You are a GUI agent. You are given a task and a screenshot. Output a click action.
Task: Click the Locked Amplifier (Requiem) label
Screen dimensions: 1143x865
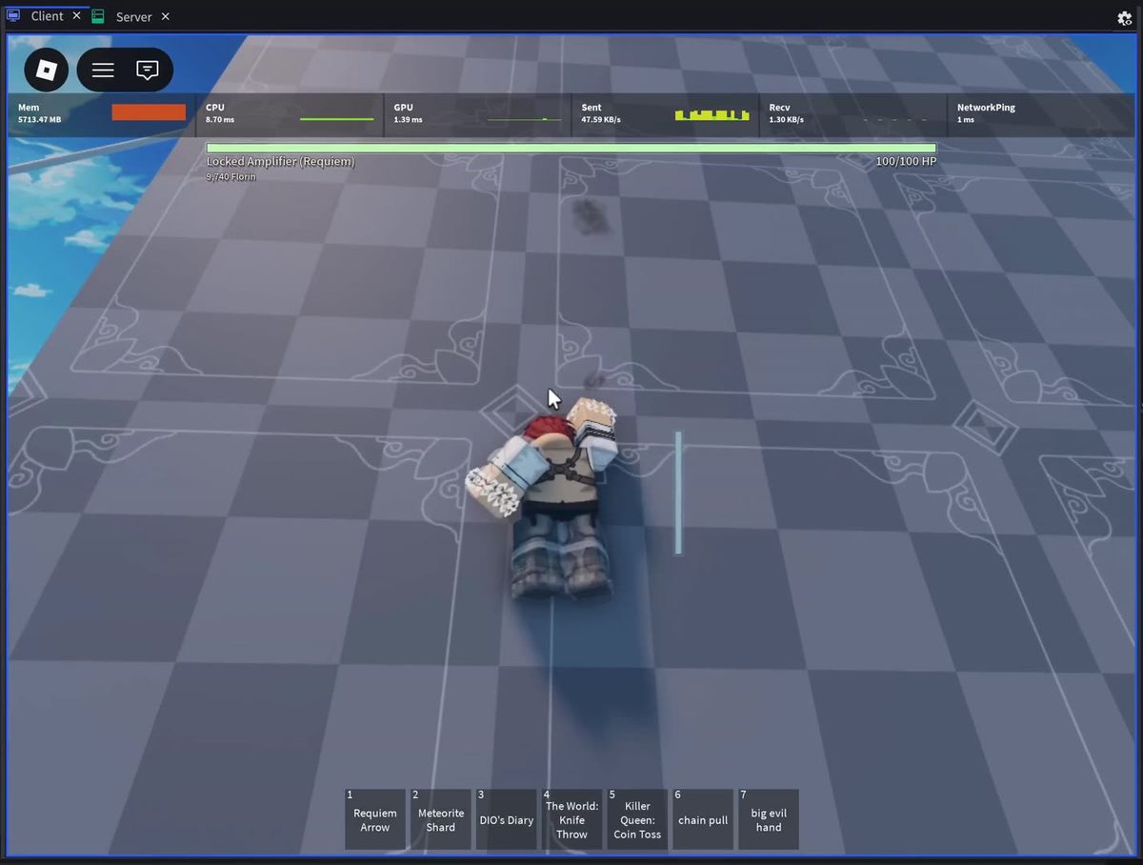click(x=280, y=162)
